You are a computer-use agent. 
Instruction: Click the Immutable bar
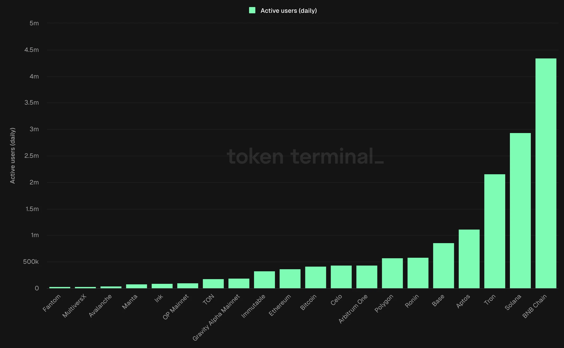point(264,280)
